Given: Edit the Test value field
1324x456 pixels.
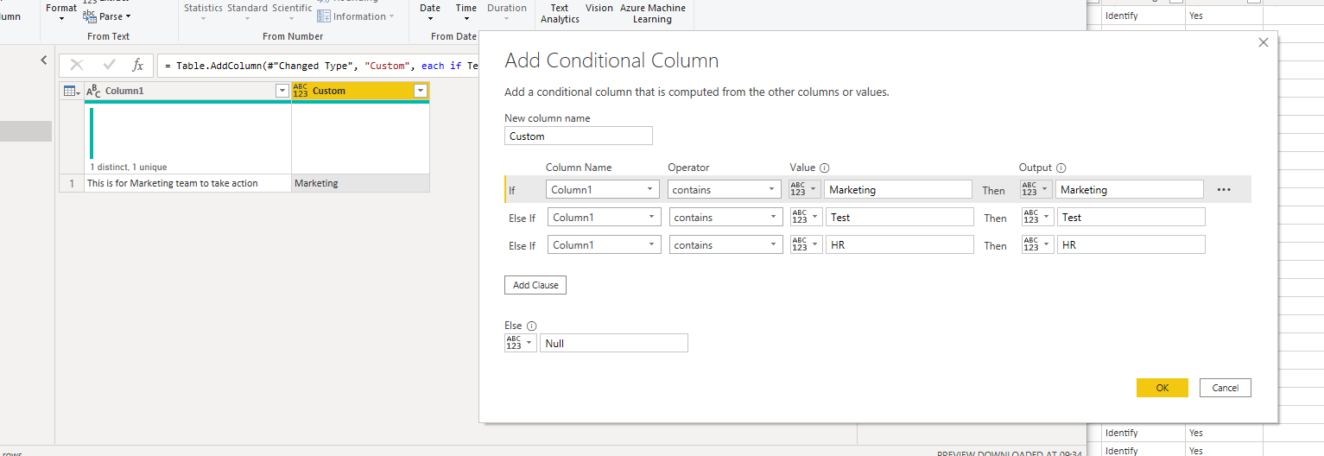Looking at the screenshot, I should click(900, 218).
